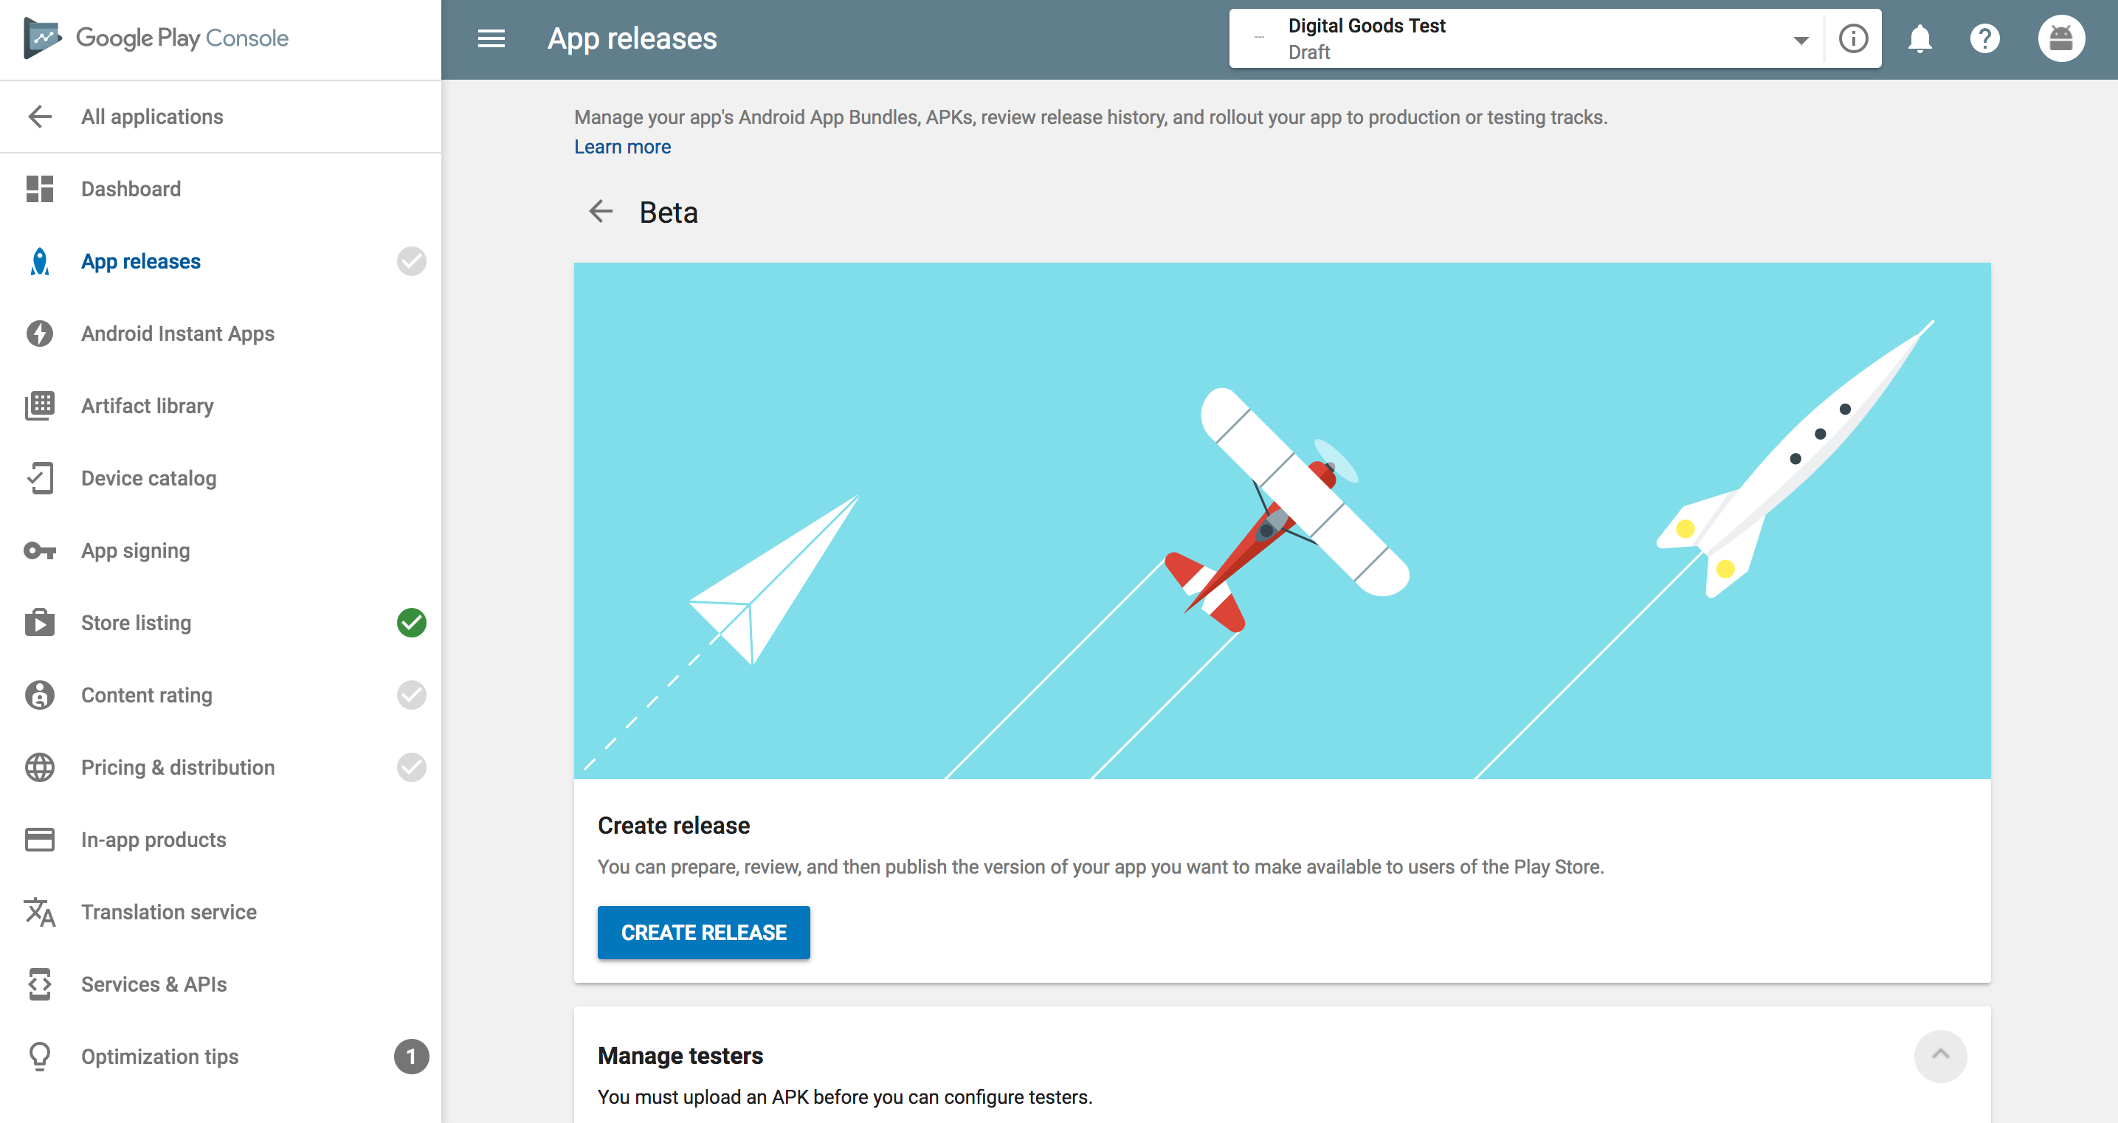Click the Optimization tips count badge
This screenshot has width=2118, height=1123.
tap(411, 1057)
